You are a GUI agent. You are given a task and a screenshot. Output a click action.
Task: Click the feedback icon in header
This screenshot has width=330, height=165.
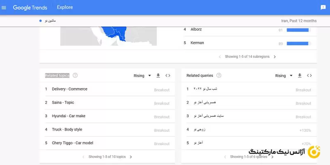click(323, 7)
